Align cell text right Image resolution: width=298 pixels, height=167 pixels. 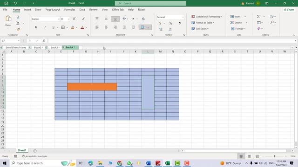pyautogui.click(x=115, y=27)
